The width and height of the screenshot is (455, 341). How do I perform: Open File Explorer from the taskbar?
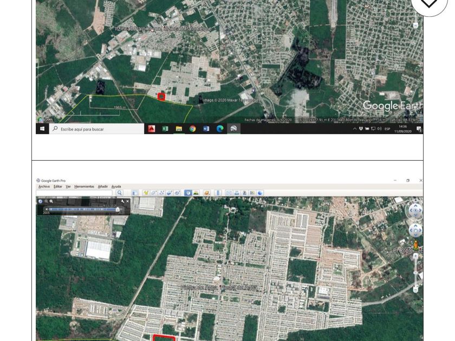pyautogui.click(x=179, y=129)
